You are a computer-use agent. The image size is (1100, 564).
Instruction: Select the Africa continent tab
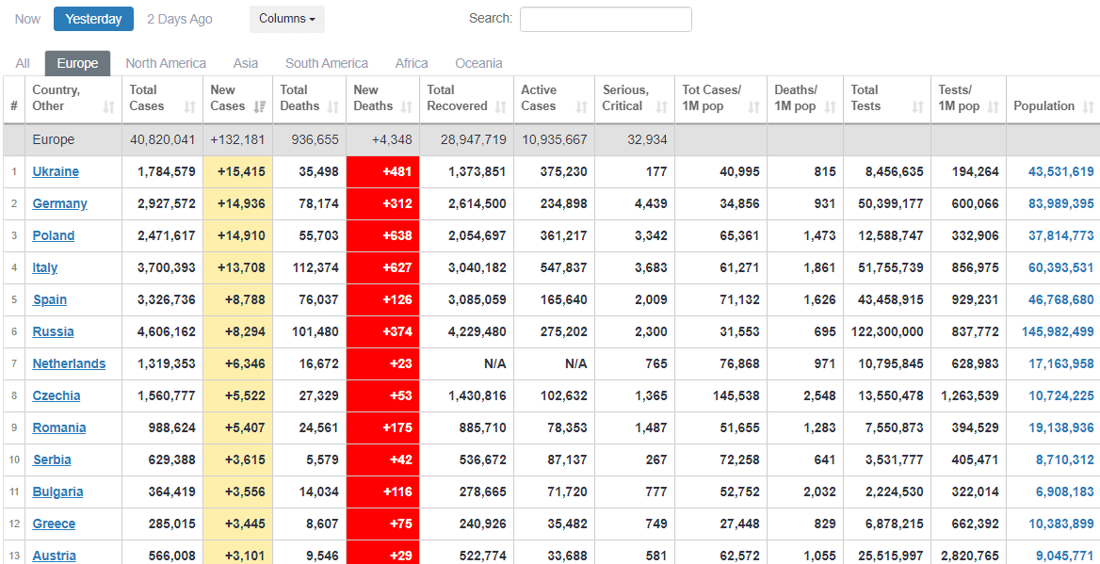click(412, 63)
